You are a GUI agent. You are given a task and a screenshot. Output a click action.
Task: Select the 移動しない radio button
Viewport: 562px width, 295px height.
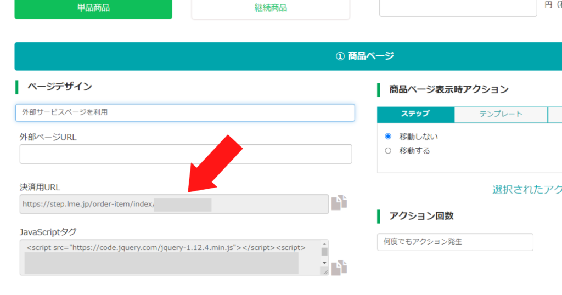point(388,136)
